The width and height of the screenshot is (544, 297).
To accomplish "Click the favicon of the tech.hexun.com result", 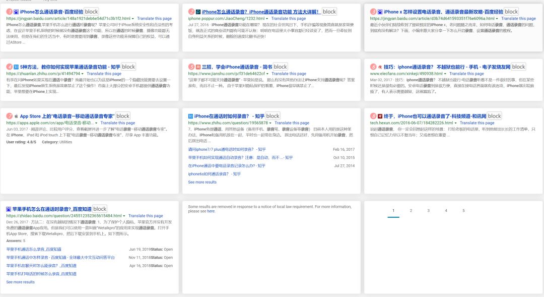I will pos(380,116).
